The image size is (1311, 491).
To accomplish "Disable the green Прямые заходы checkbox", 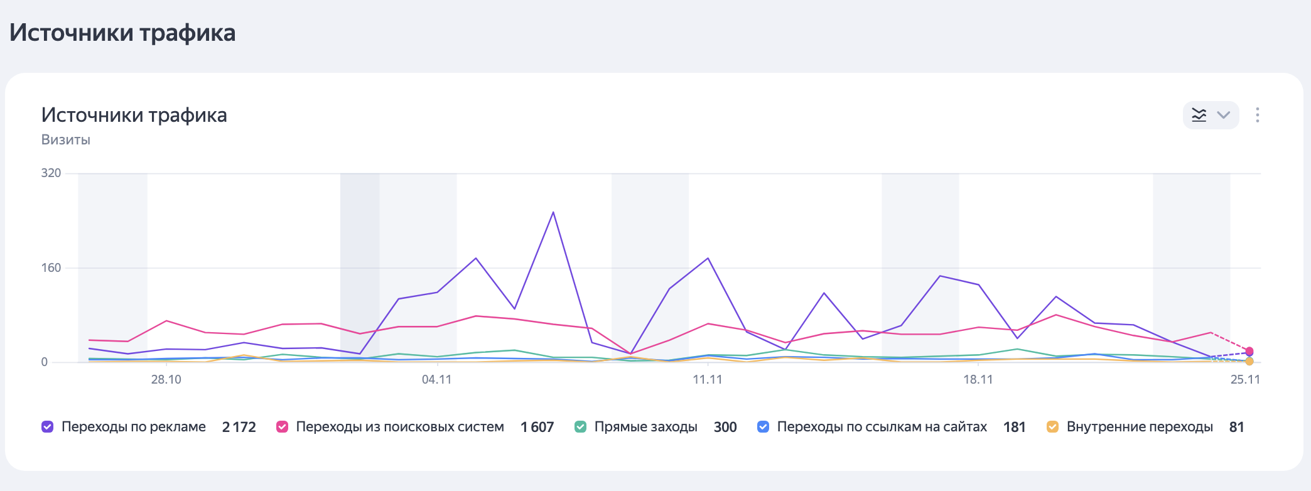I will coord(581,427).
